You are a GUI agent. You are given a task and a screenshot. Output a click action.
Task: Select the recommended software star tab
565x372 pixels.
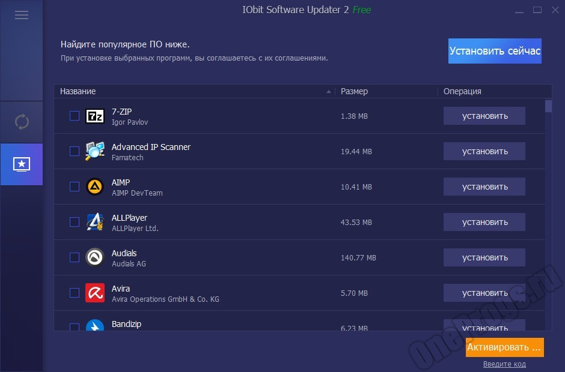click(22, 164)
